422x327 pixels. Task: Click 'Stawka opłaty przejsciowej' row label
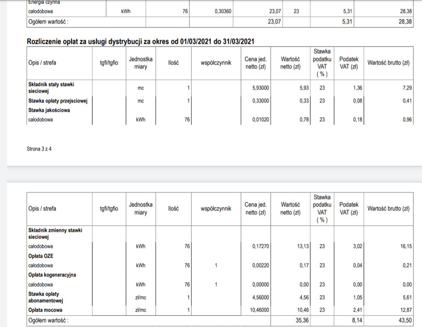(58, 101)
